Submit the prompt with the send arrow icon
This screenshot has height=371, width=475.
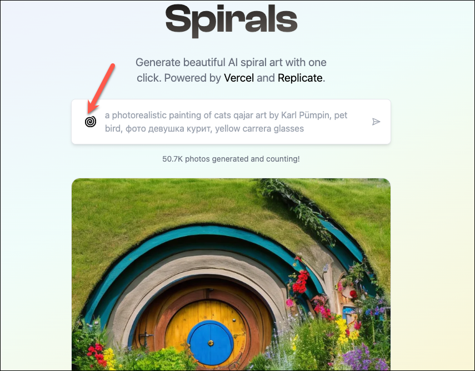pyautogui.click(x=376, y=122)
